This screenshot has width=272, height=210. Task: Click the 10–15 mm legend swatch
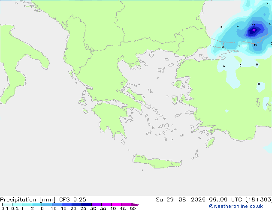(x=57, y=204)
